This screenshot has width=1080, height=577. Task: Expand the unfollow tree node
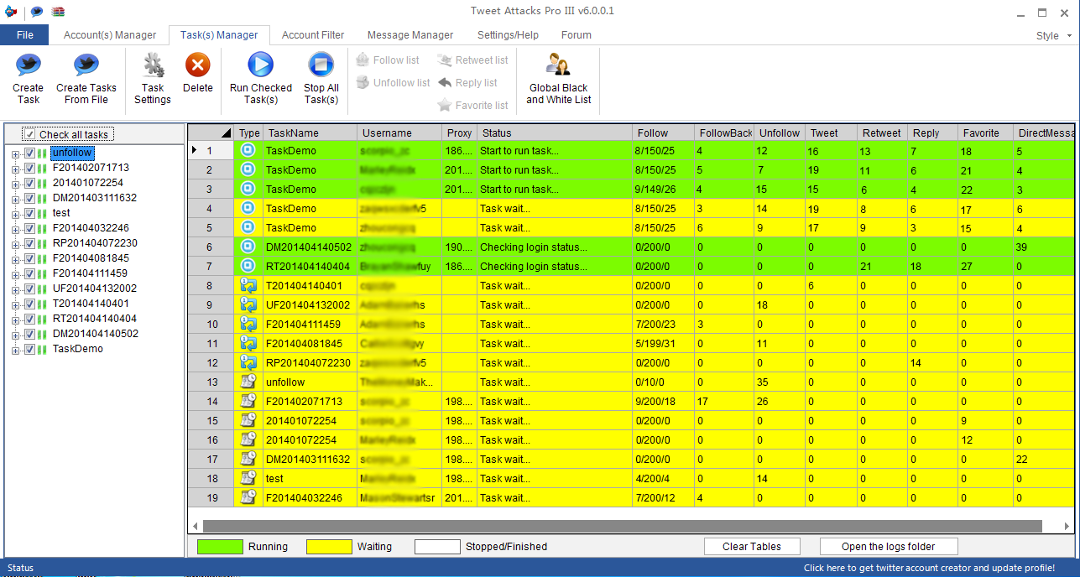15,153
